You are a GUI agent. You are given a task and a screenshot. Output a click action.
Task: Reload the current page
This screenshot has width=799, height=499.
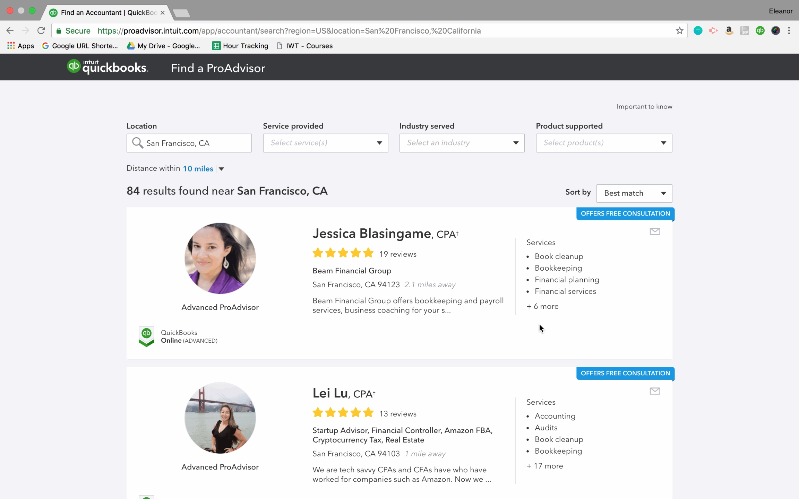tap(41, 30)
